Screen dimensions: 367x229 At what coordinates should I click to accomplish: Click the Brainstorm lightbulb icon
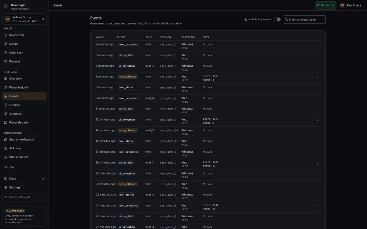pyautogui.click(x=6, y=35)
